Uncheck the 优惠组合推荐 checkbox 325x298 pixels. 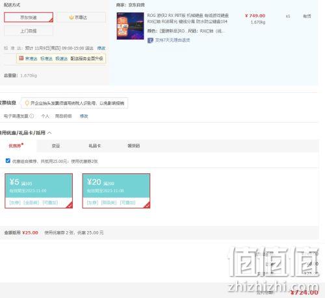pyautogui.click(x=8, y=161)
